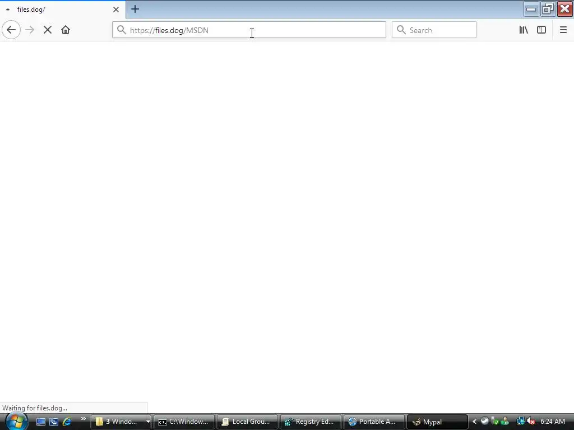Click the search box magnifier icon
Screen dimensions: 574x430
pos(401,30)
